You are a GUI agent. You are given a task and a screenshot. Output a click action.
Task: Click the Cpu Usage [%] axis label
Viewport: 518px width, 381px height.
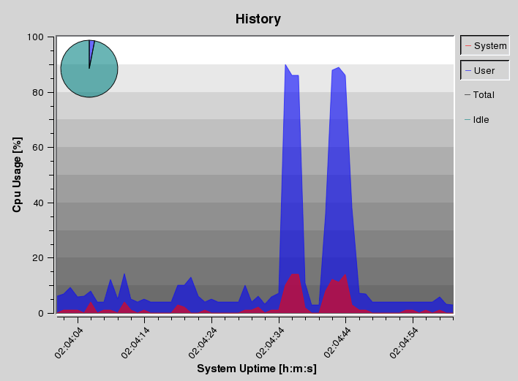[18, 175]
